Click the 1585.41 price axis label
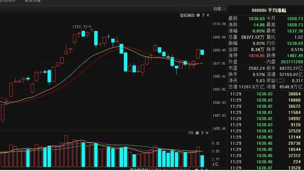The height and width of the screenshot is (171, 304). pos(219,76)
